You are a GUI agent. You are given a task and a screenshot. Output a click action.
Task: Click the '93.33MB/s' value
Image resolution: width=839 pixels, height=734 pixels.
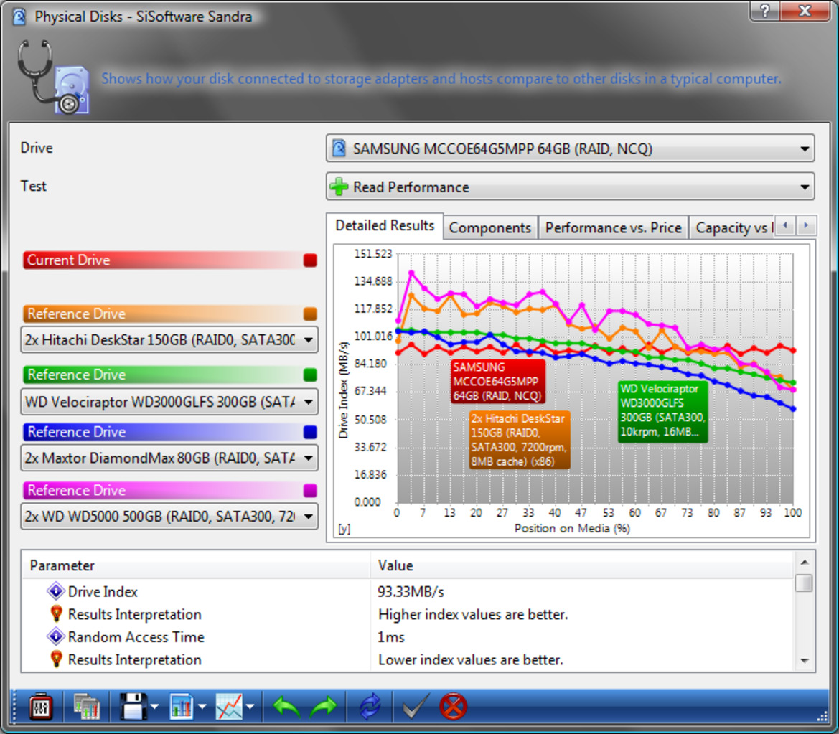(x=411, y=591)
